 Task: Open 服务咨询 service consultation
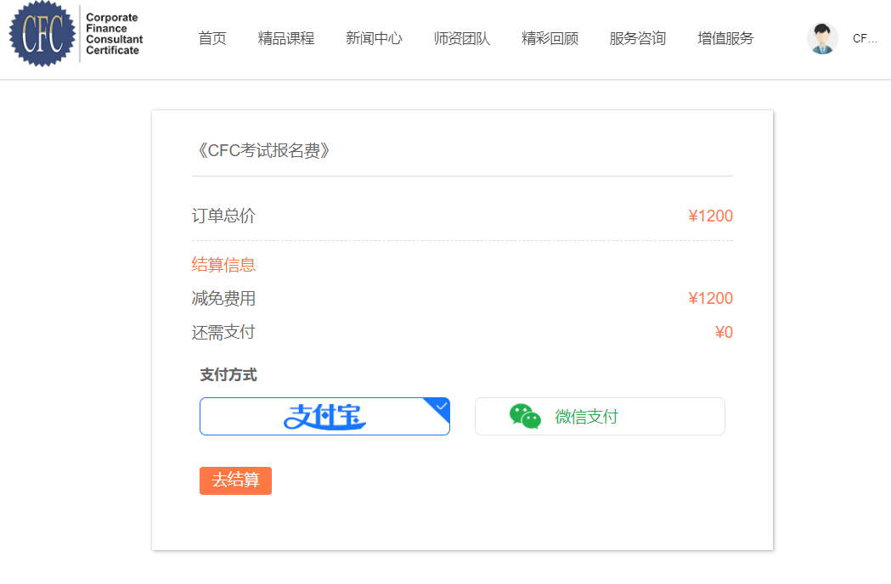(638, 39)
